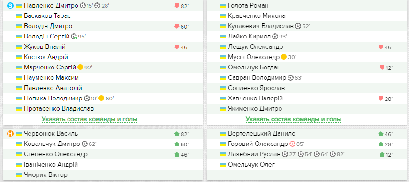
Task: Open the Савран Володимир player entry
Action: (x=257, y=78)
